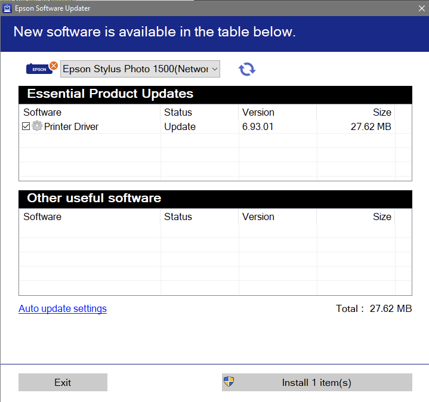Screen dimensions: 429x402
Task: Click Size column header in Essential Product Updates
Action: tap(382, 112)
